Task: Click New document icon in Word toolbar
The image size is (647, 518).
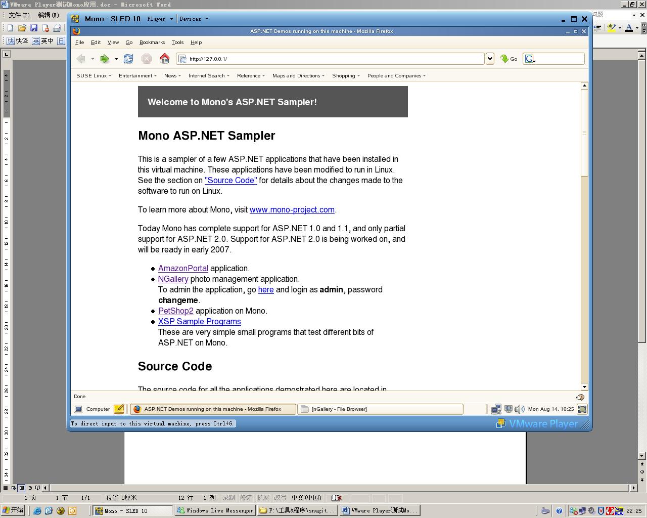Action: [x=10, y=28]
